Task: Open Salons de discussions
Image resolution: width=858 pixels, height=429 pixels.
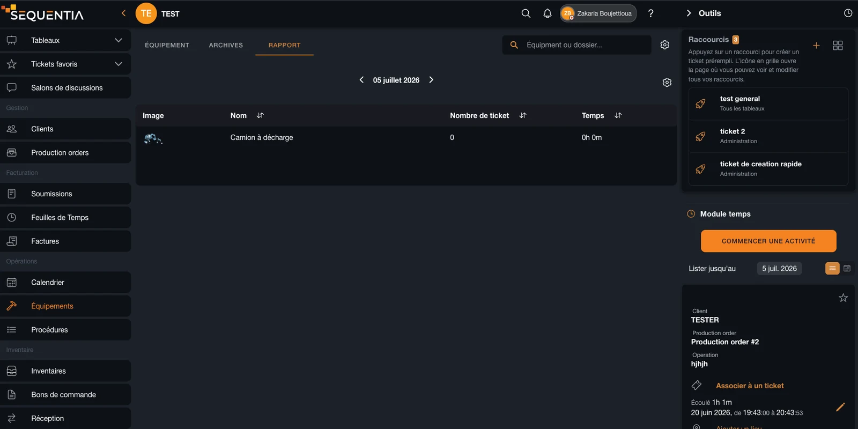Action: tap(65, 87)
